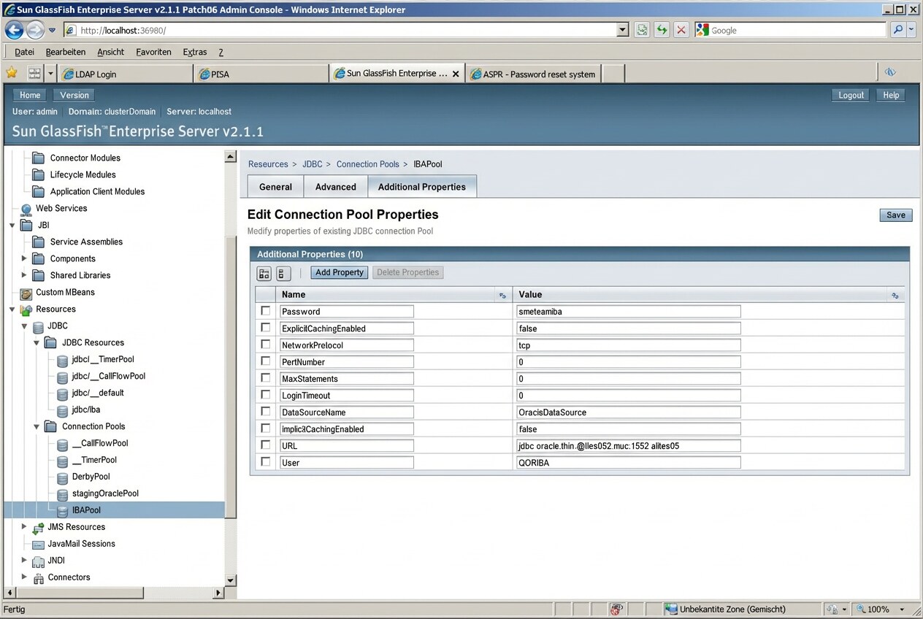The image size is (923, 619).
Task: Click the Custom MBeans icon
Action: [x=26, y=293]
